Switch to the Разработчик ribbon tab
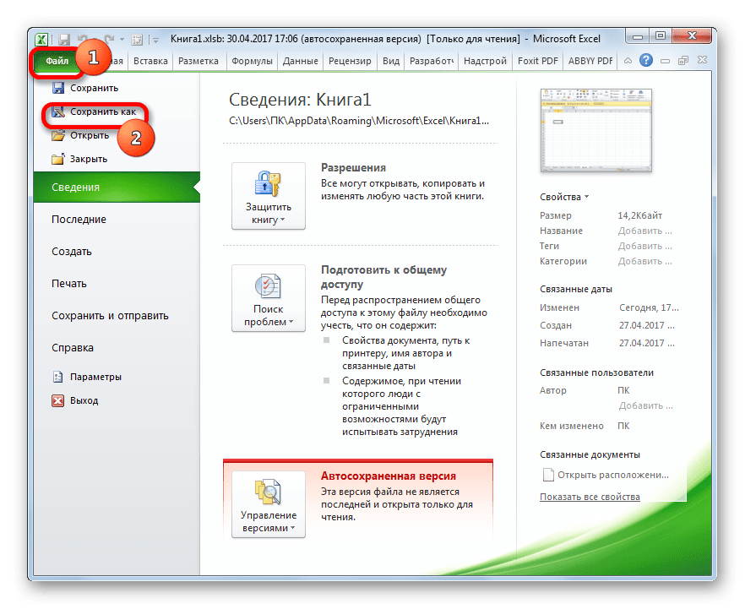The width and height of the screenshot is (745, 609). 432,61
